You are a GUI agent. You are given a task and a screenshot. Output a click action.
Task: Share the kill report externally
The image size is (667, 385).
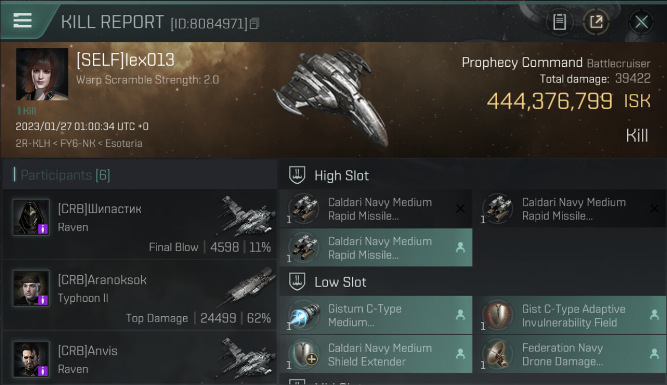click(596, 22)
